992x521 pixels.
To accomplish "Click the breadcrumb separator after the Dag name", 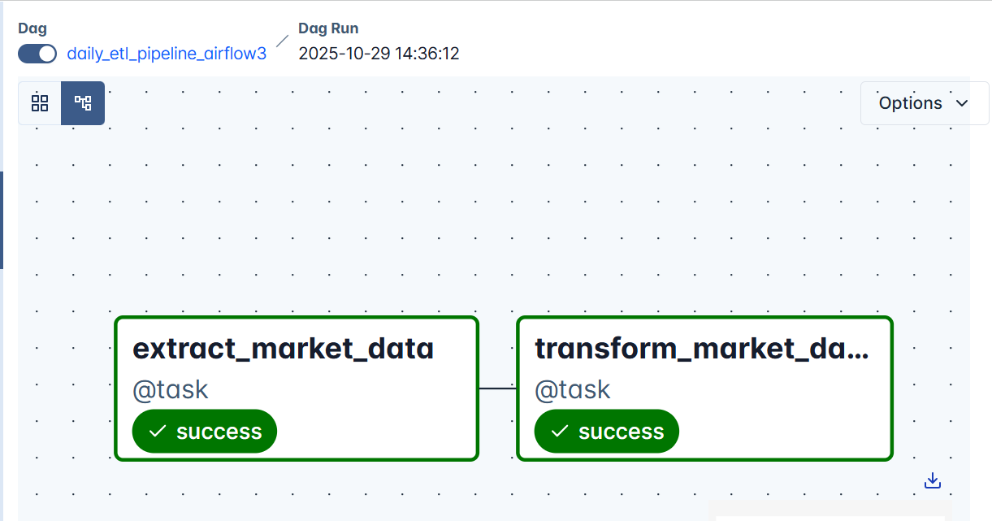I will click(x=282, y=41).
